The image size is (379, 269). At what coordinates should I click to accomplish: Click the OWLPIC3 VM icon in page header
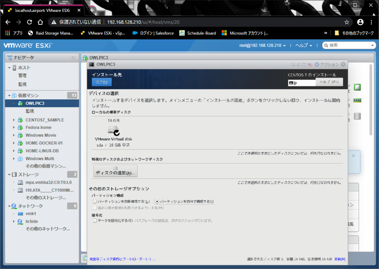click(x=85, y=58)
